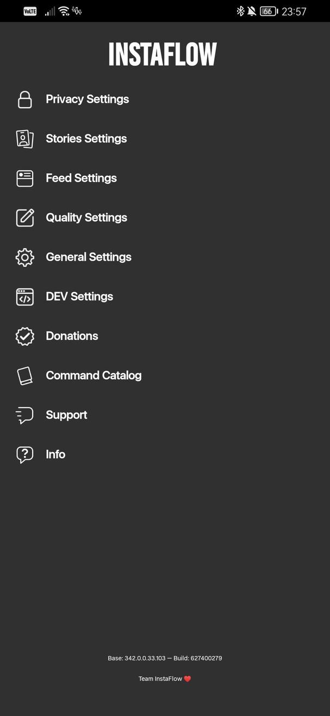
Task: Click the question mark icon next to Info
Action: click(x=24, y=454)
